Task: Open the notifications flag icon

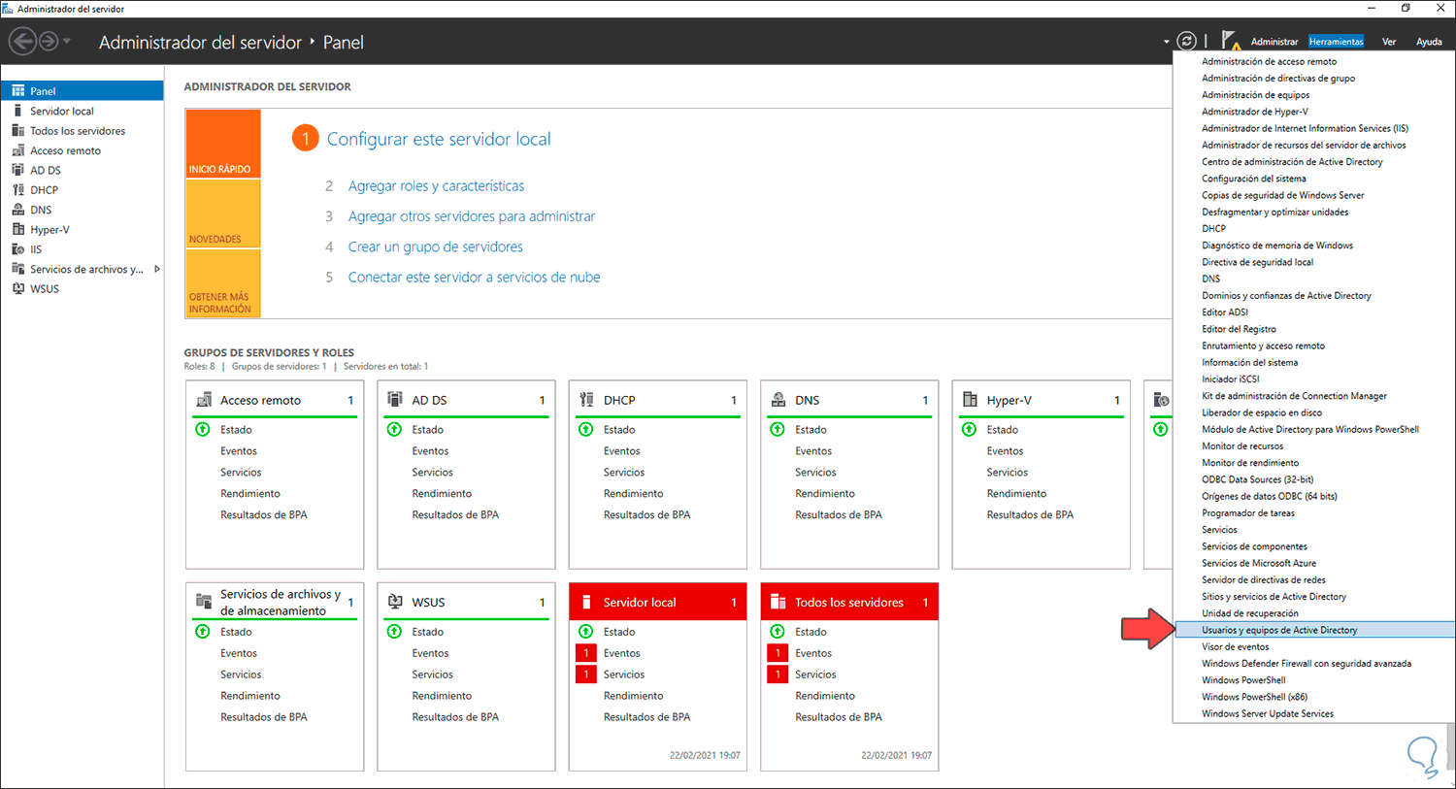Action: click(1230, 41)
